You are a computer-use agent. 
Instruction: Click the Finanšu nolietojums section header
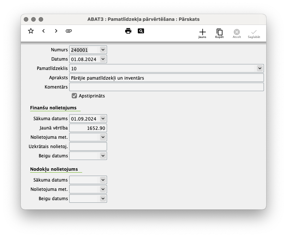(x=53, y=108)
